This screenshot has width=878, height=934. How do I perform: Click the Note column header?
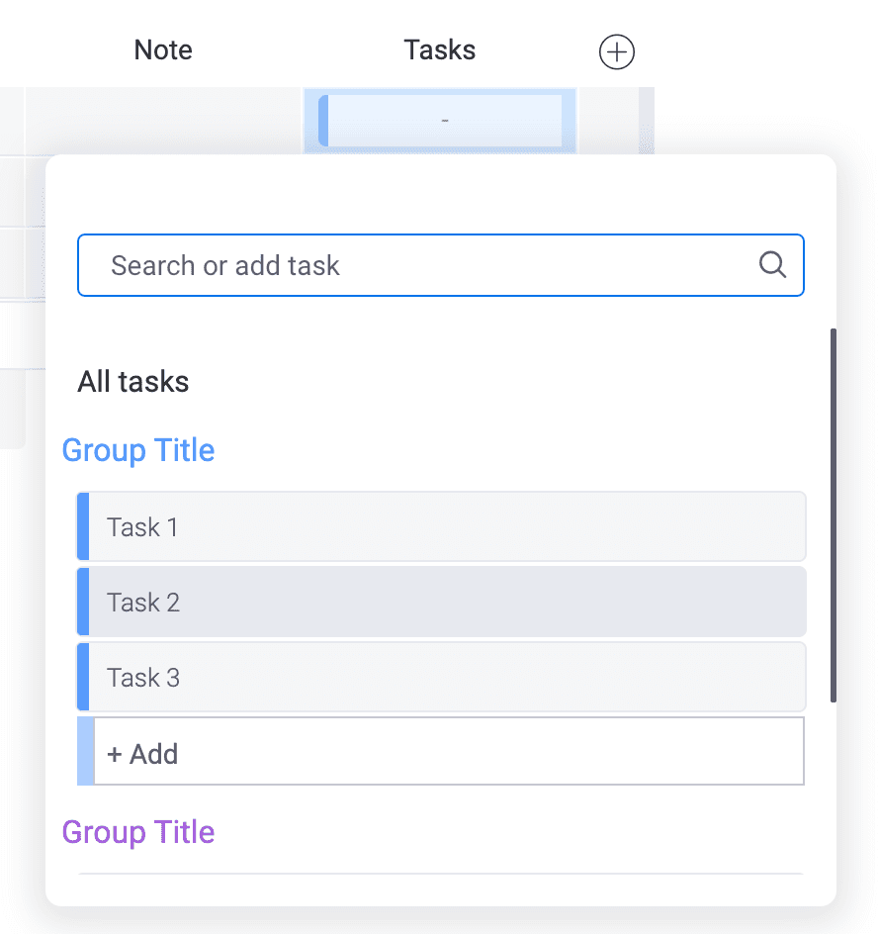pos(163,50)
